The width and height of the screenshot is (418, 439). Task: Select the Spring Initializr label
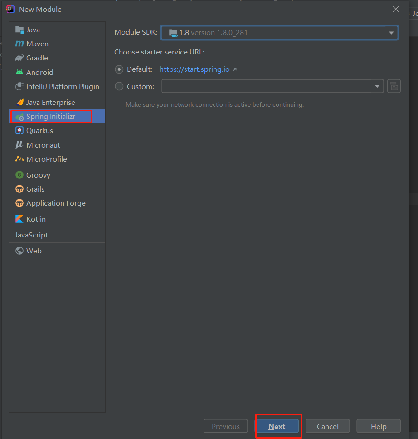(51, 117)
